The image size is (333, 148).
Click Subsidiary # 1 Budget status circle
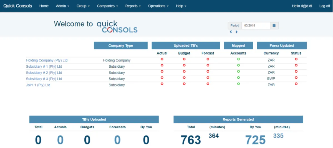tap(184, 65)
